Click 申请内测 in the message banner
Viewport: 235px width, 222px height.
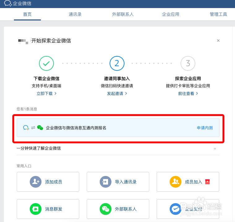[x=205, y=128]
